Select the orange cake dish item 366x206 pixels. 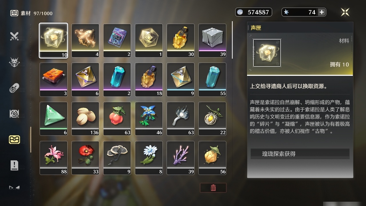(53, 80)
